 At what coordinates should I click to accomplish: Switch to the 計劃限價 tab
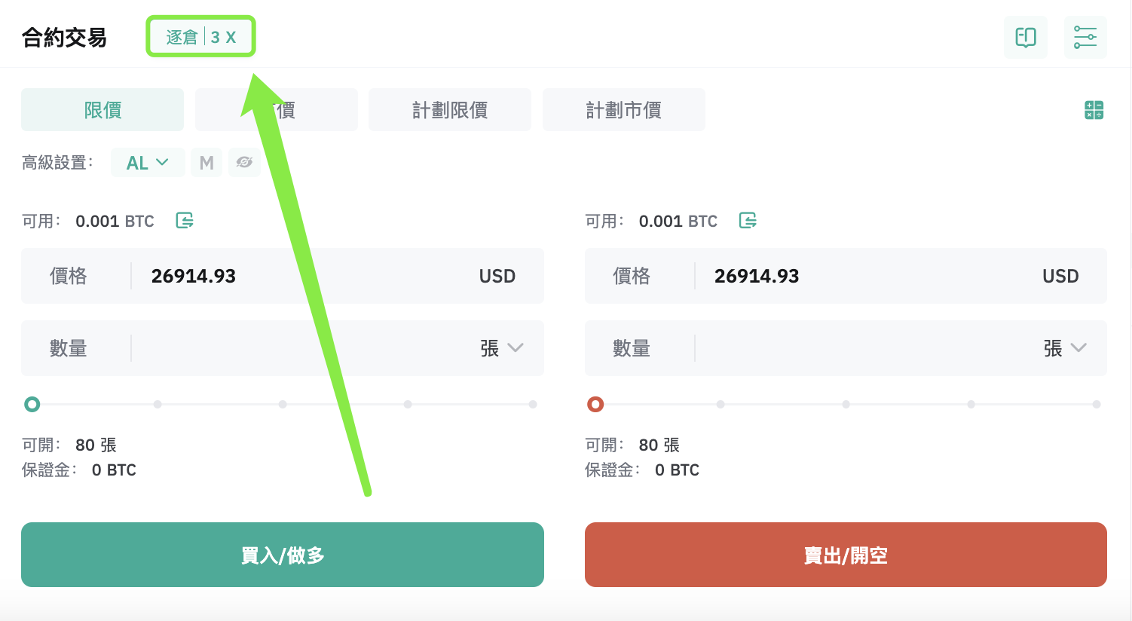450,110
